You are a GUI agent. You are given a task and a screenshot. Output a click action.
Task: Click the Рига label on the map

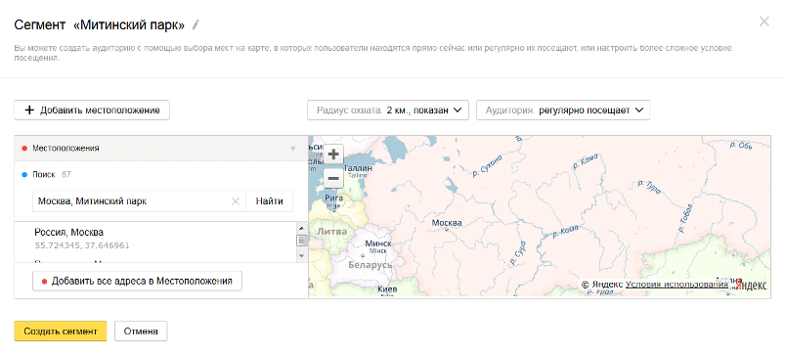coord(334,198)
